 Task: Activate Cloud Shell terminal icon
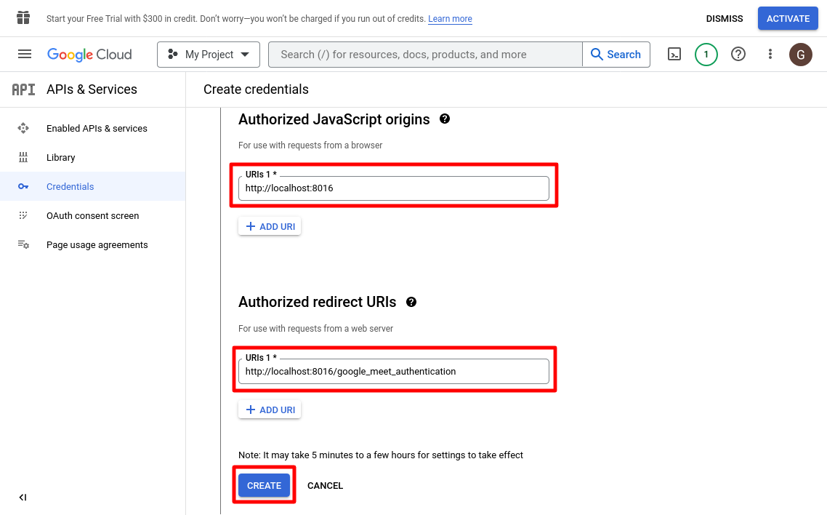(x=674, y=55)
